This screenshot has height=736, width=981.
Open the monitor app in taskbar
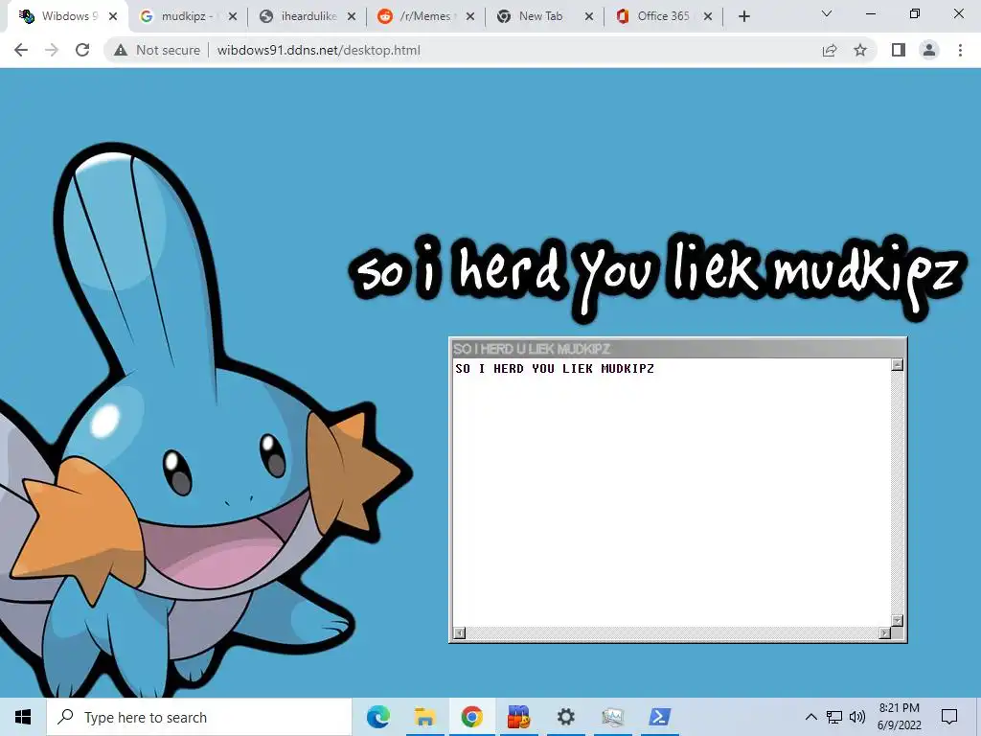click(612, 717)
